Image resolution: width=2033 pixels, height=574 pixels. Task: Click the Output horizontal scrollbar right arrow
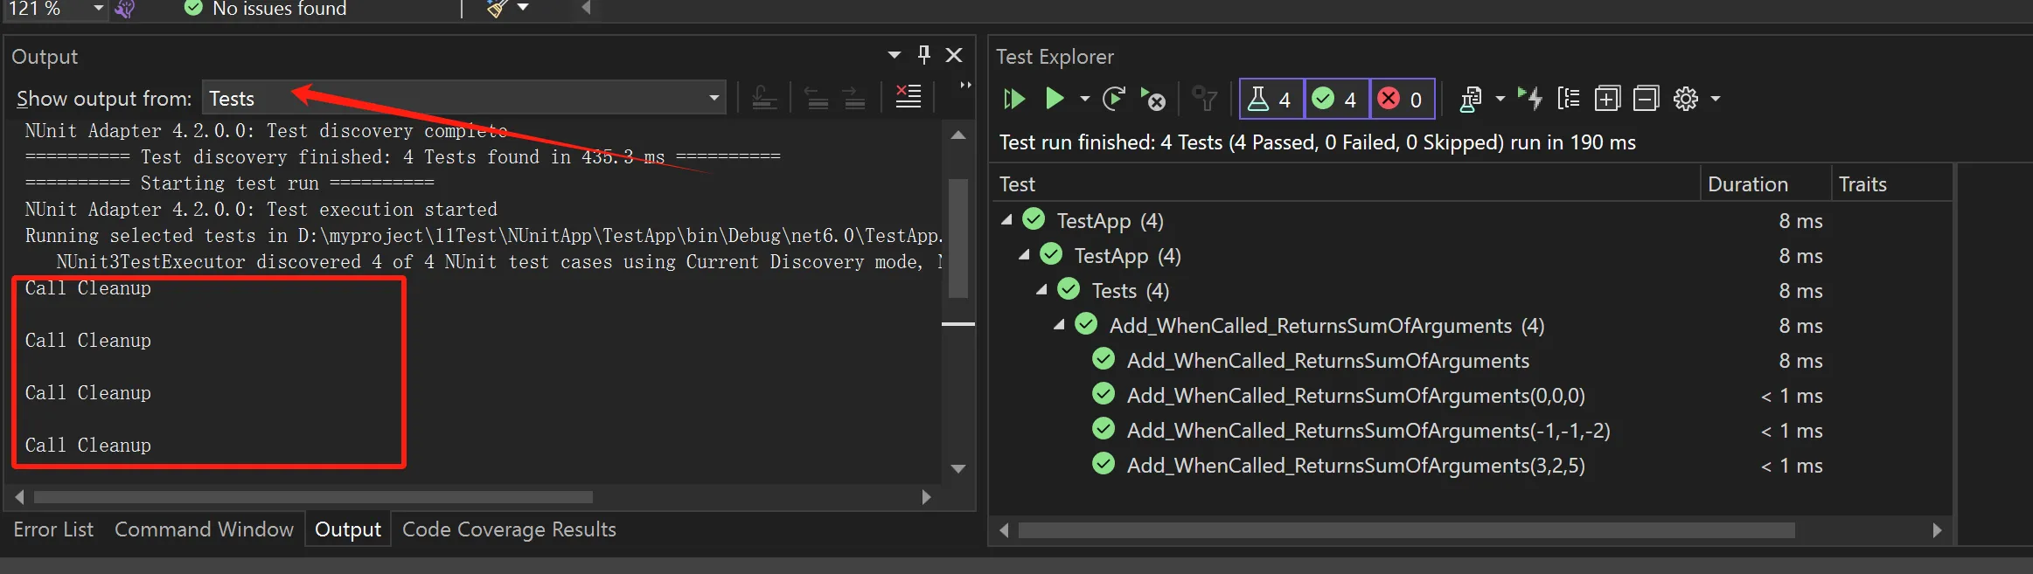pos(927,497)
